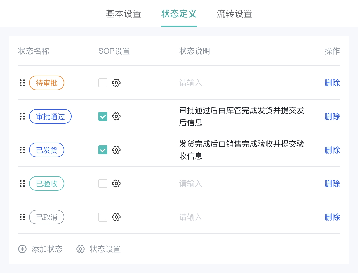This screenshot has height=273, width=358.
Task: Open 状态设置 at the bottom
Action: (99, 249)
